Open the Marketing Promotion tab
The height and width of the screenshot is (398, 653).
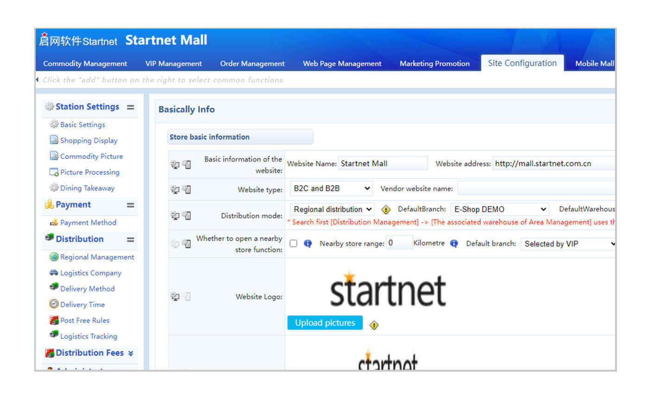434,63
